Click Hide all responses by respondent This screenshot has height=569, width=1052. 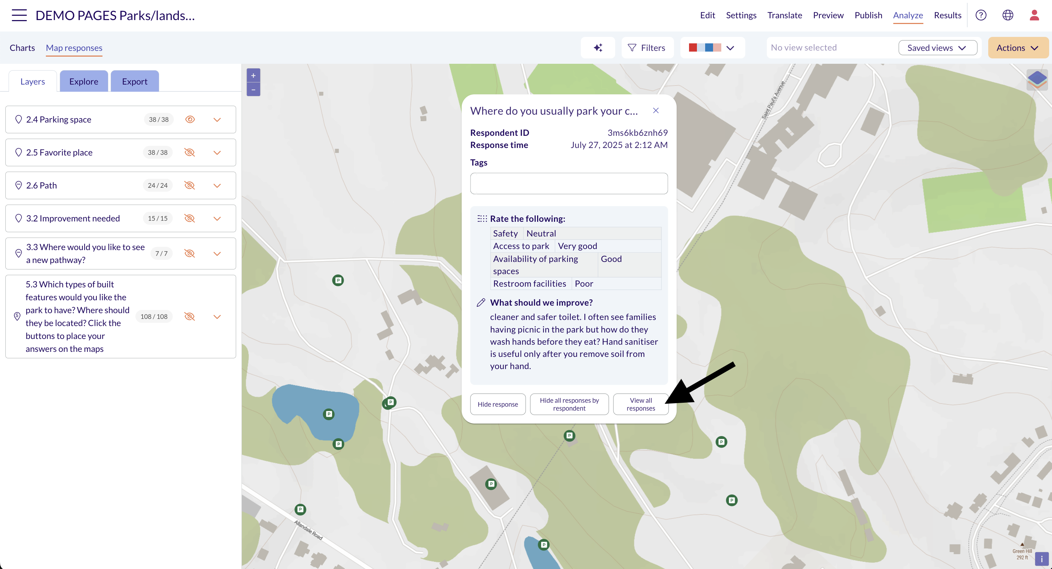click(569, 405)
